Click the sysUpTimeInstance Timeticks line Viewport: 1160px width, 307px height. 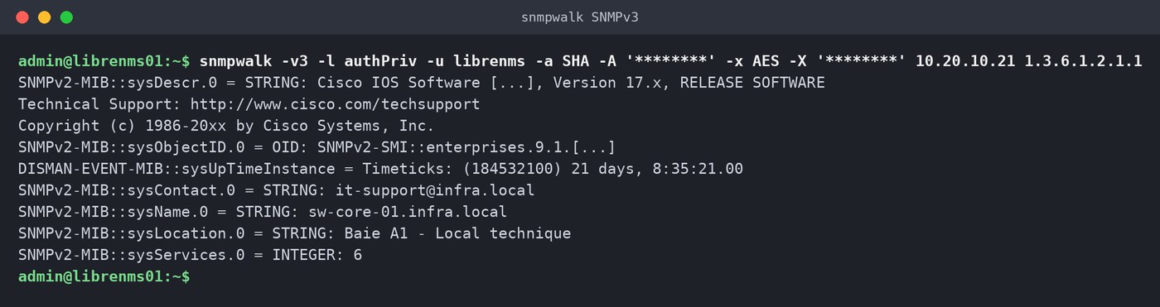point(380,169)
